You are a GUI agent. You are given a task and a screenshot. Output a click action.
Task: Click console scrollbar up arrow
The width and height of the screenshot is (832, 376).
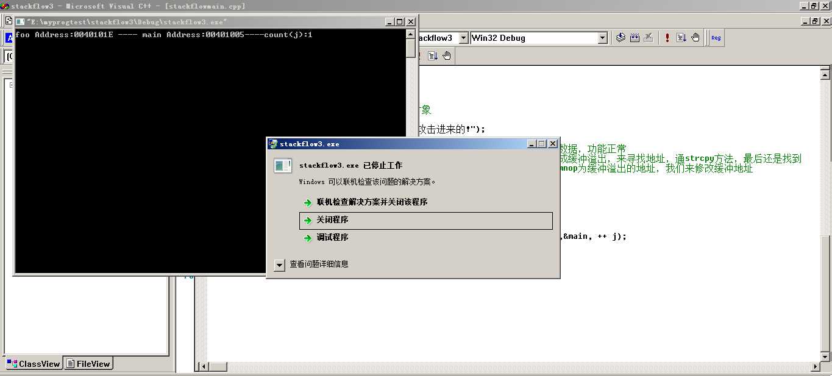411,34
